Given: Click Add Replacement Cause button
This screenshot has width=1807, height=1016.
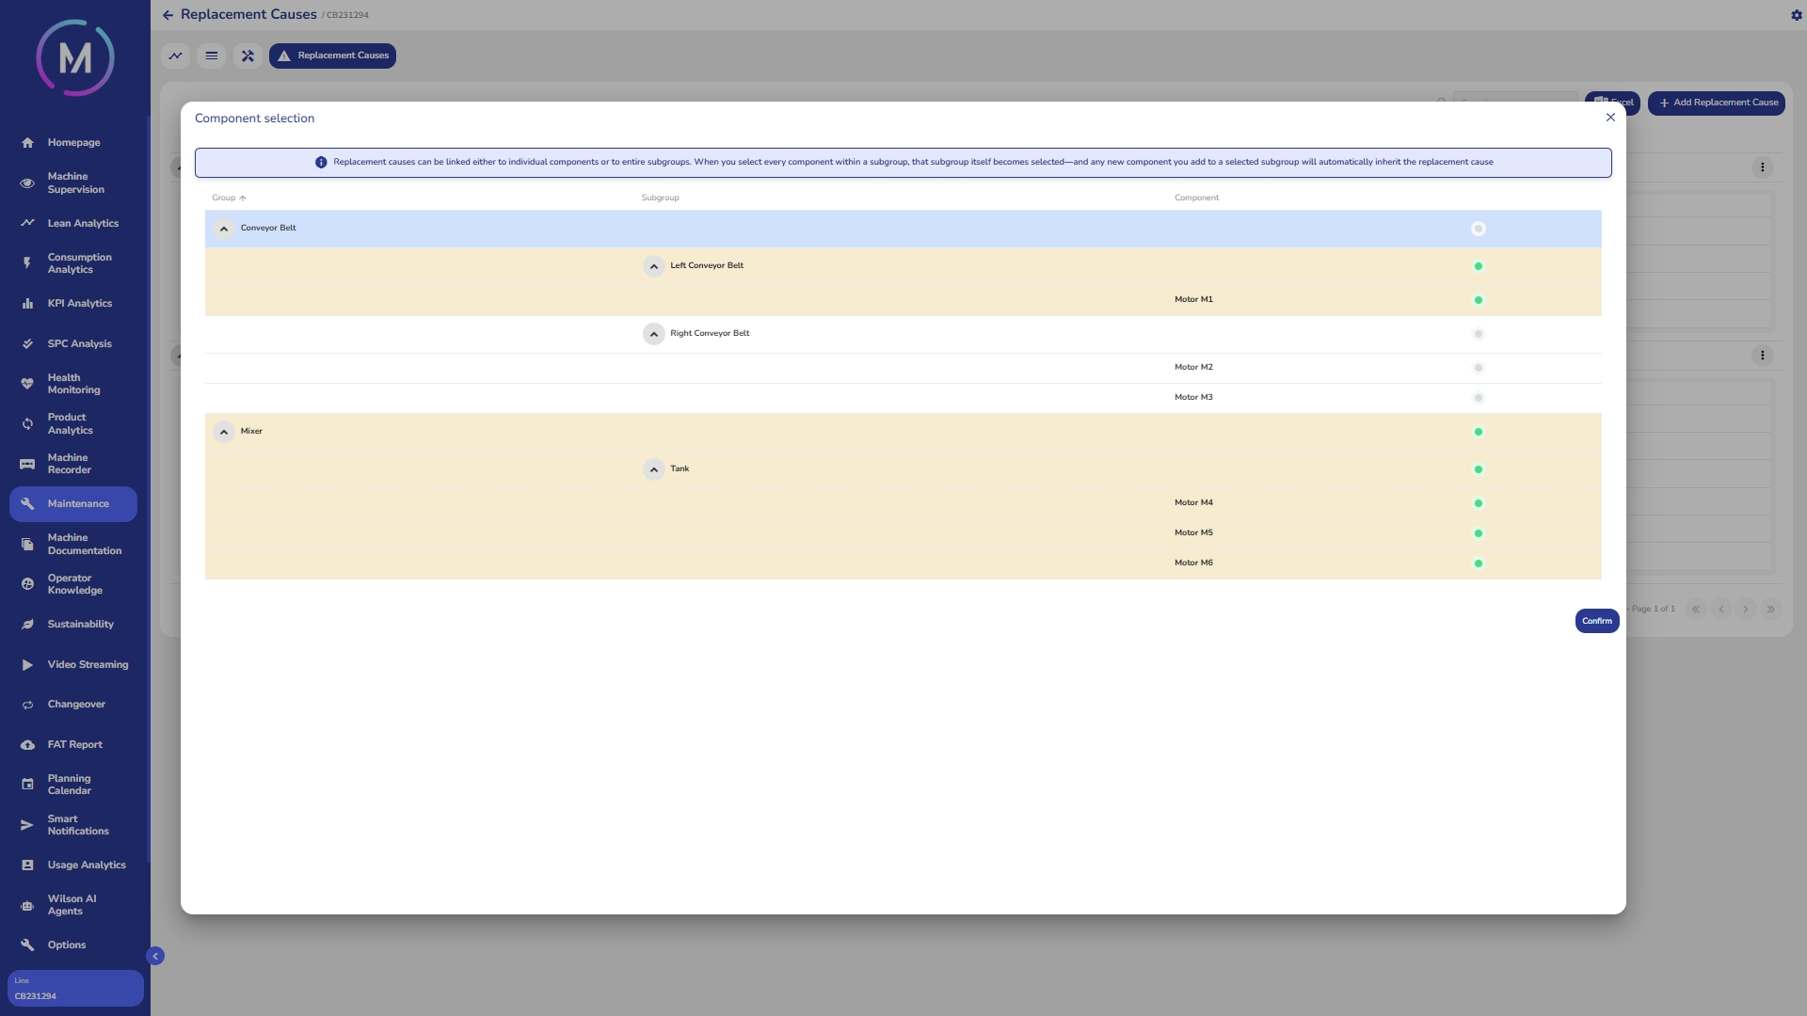Looking at the screenshot, I should [1716, 103].
